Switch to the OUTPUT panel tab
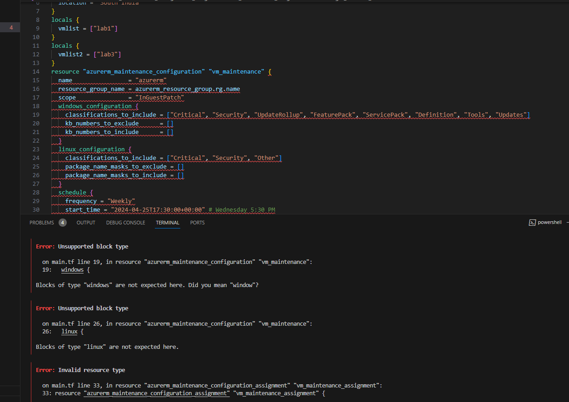Viewport: 569px width, 402px height. click(x=86, y=223)
